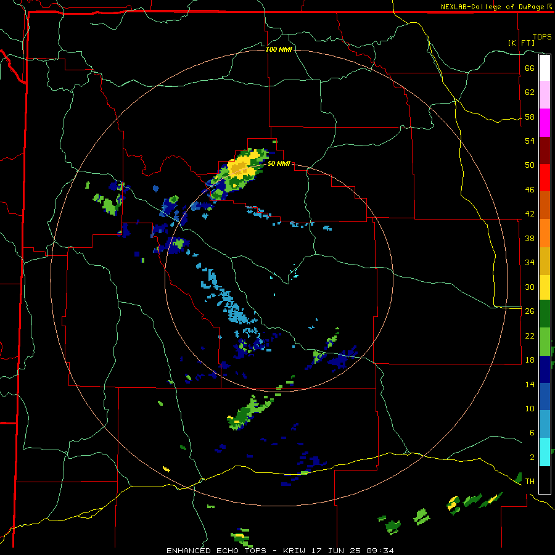
Task: Click the 42 legend value
Action: [x=530, y=214]
